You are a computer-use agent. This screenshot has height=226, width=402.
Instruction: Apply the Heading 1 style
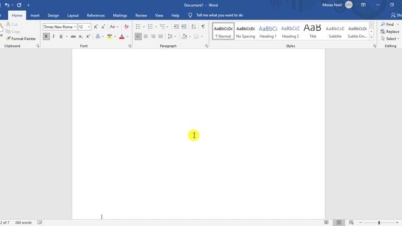pyautogui.click(x=268, y=31)
